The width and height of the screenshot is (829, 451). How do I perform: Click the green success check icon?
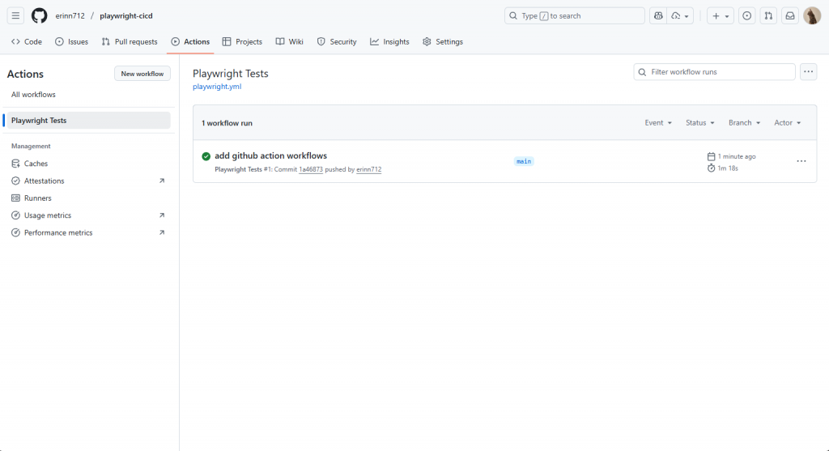(206, 156)
